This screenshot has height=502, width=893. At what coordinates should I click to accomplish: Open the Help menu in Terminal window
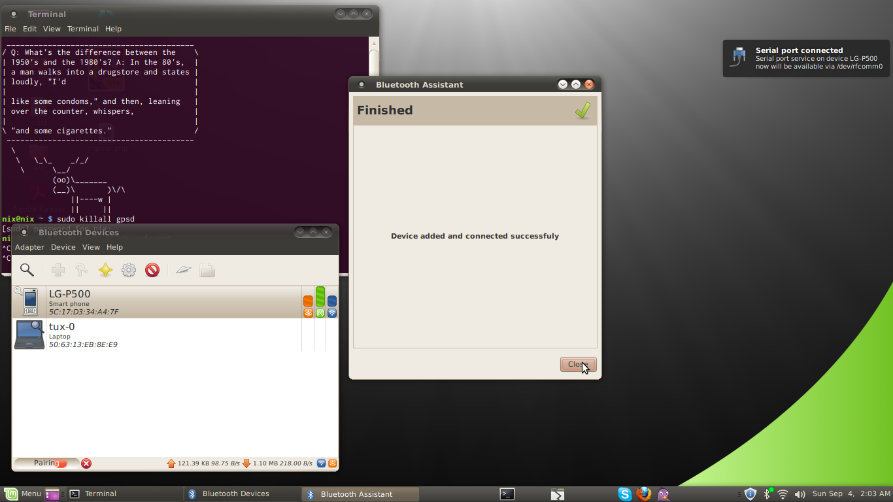point(114,29)
